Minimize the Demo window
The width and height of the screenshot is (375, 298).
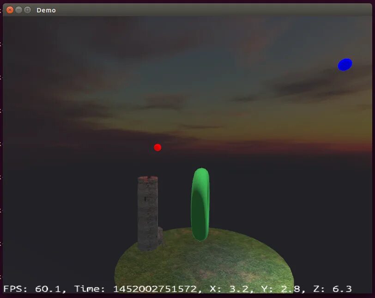pyautogui.click(x=18, y=10)
